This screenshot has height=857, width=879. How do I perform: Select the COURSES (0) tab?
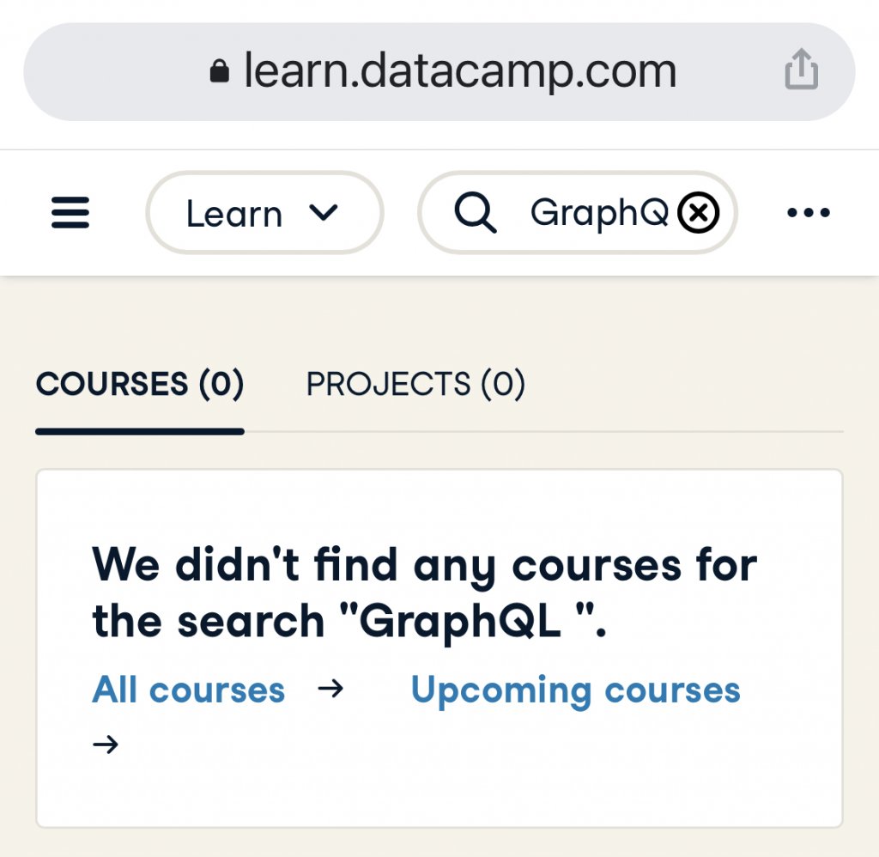[140, 385]
